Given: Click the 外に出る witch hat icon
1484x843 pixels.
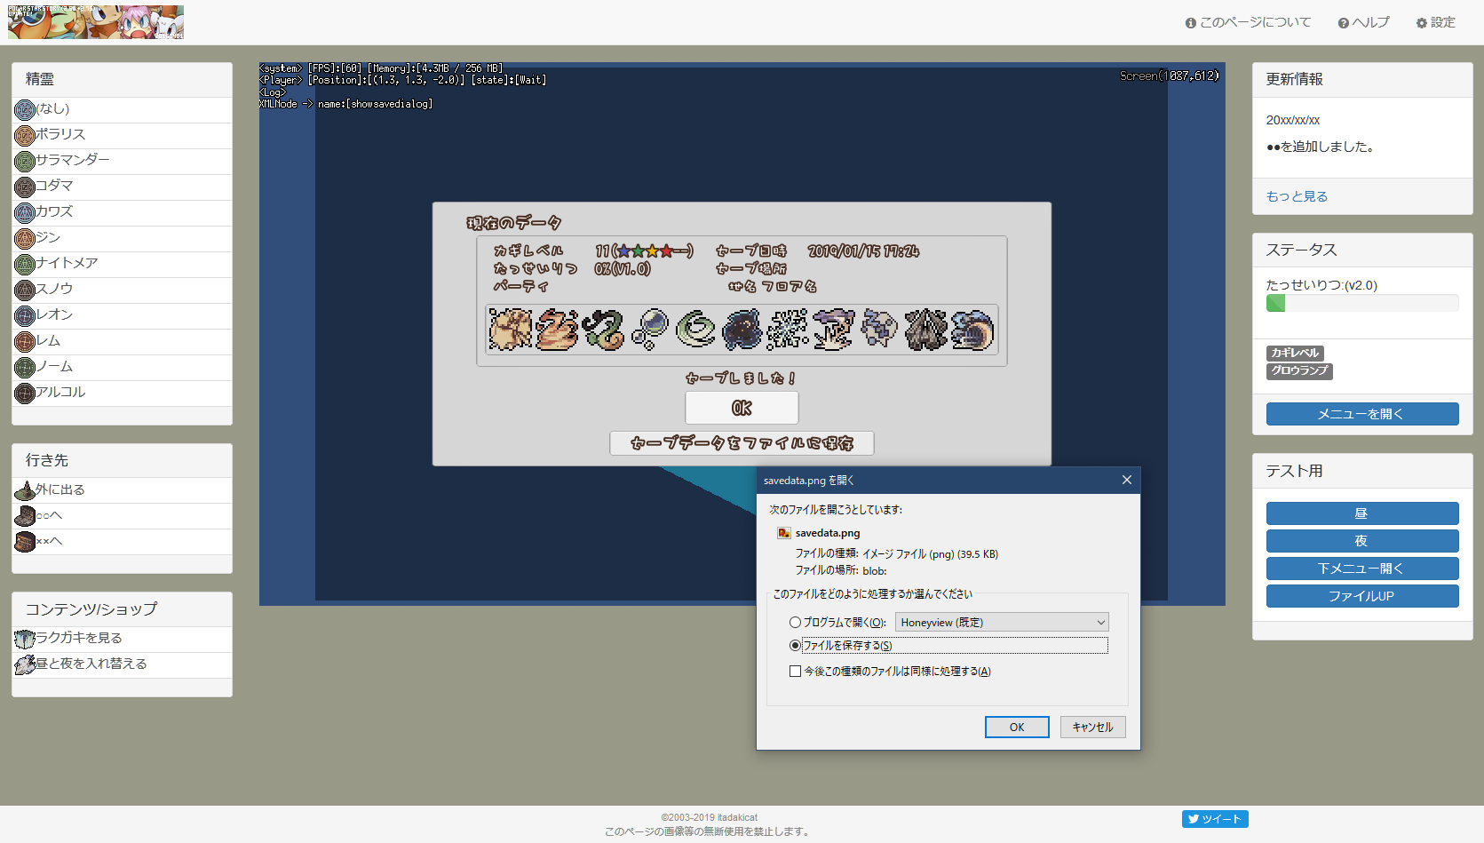Looking at the screenshot, I should 25,490.
